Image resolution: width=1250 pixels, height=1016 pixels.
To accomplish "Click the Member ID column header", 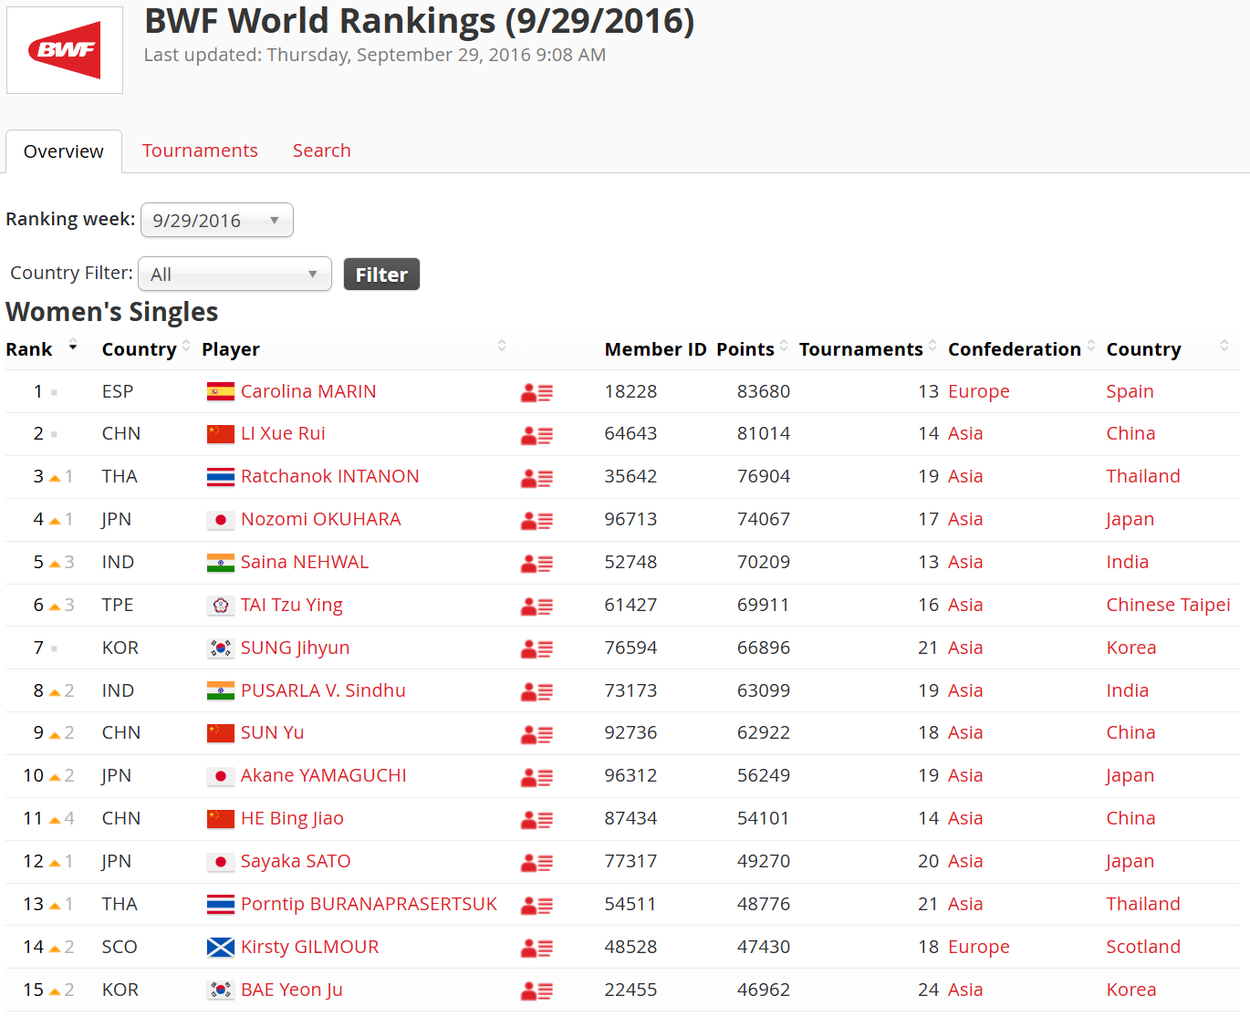I will pyautogui.click(x=655, y=349).
